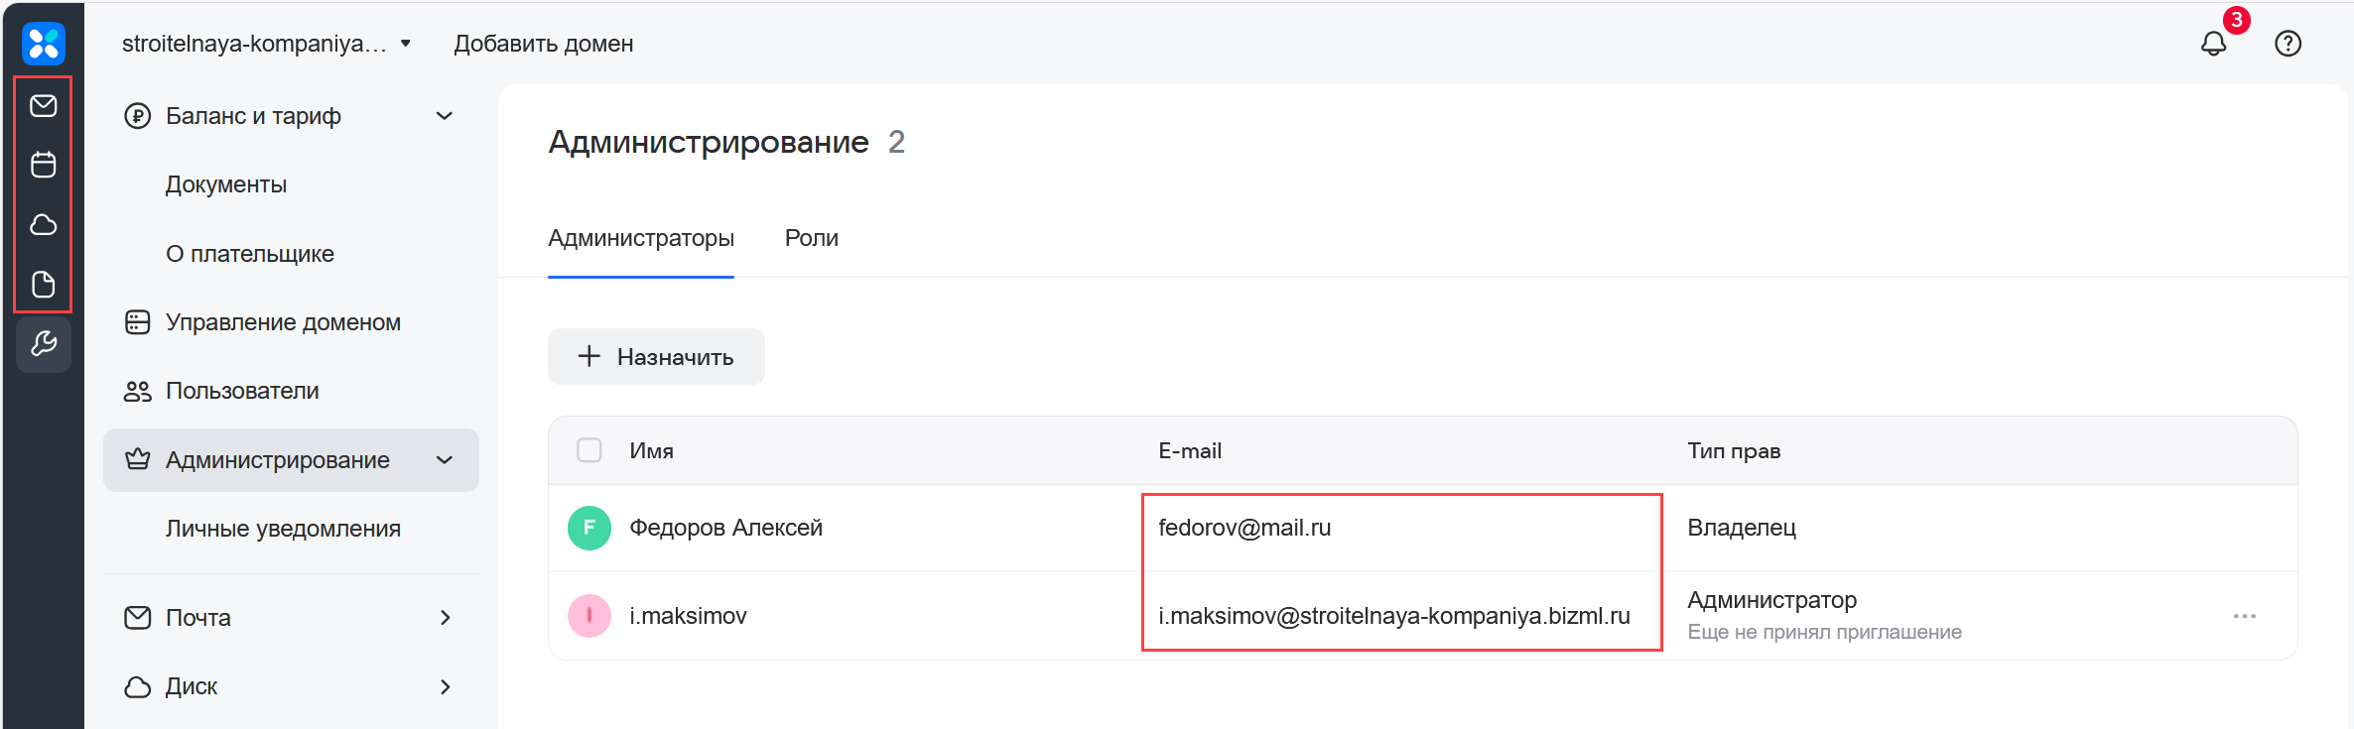Switch to the Роли tab
The width and height of the screenshot is (2354, 729).
pos(812,238)
